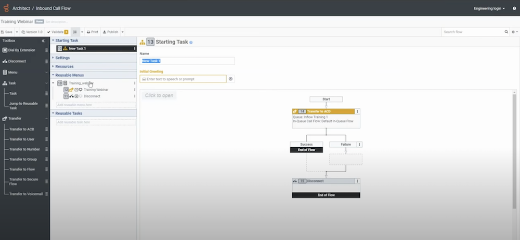This screenshot has width=520, height=240.
Task: Open Training_webinar row more options
Action: [x=135, y=83]
